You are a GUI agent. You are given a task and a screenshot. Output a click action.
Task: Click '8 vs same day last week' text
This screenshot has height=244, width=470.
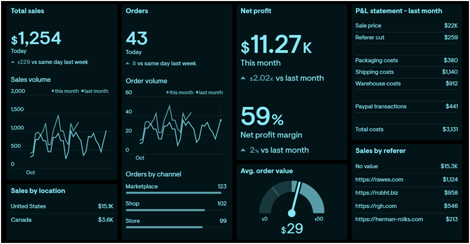164,63
